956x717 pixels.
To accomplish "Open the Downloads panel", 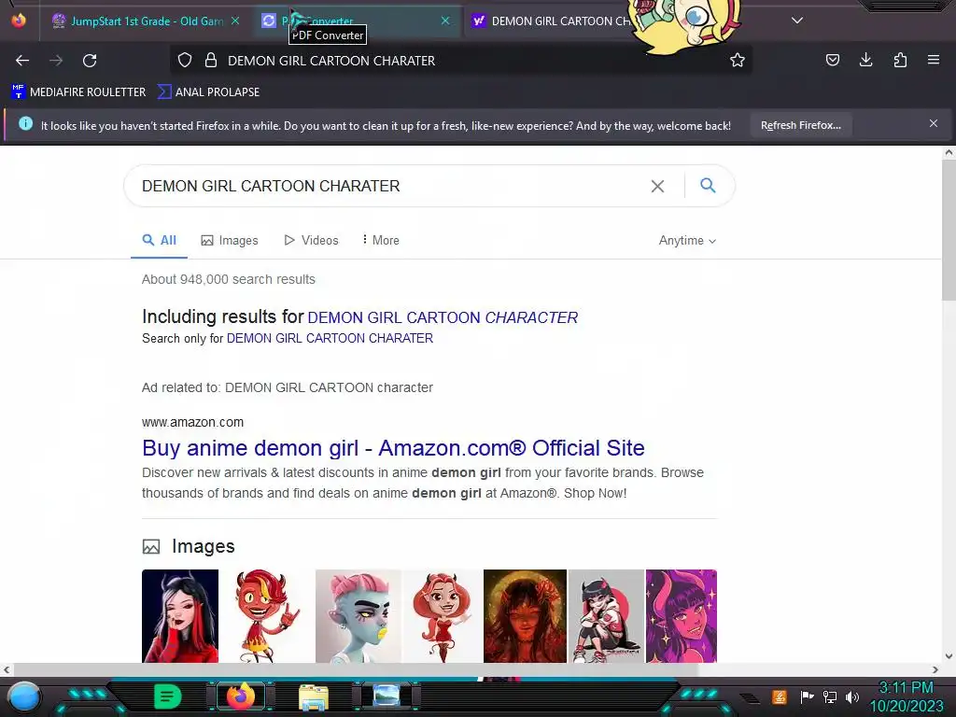I will point(865,60).
